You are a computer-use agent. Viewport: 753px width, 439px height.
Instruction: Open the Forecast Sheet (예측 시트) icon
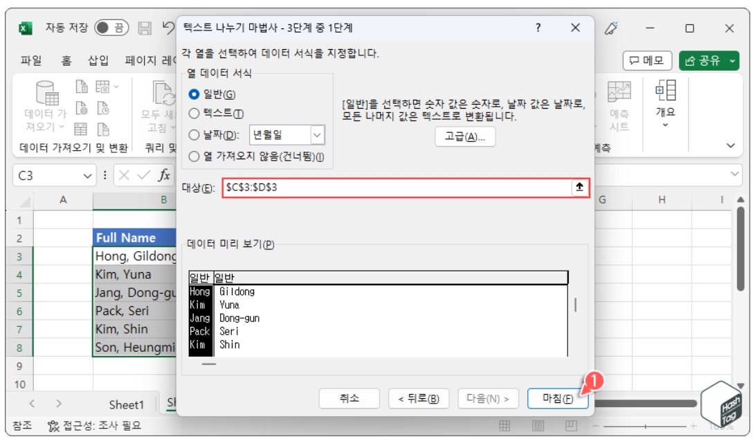(x=619, y=91)
